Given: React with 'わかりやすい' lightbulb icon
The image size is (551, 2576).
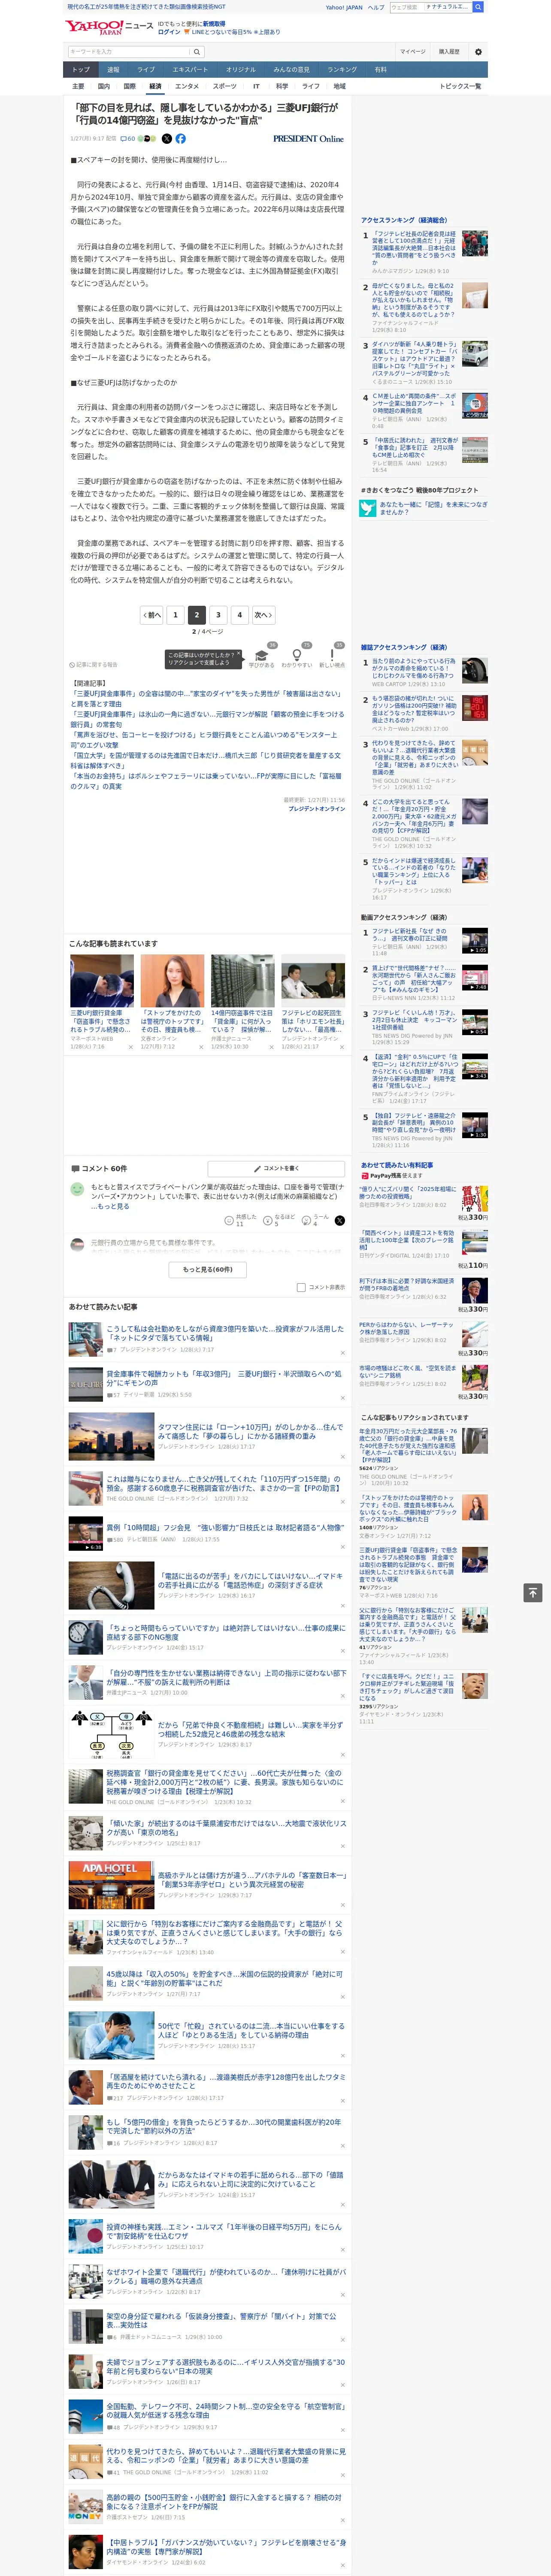Looking at the screenshot, I should pos(296,656).
